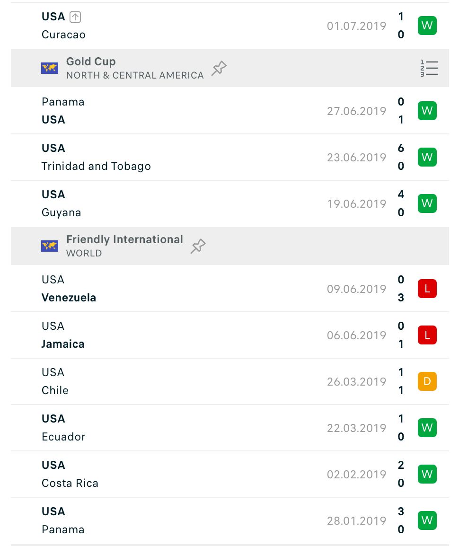Click the red L badge for Jamaica match
Viewport: 459px width, 546px height.
[x=427, y=335]
